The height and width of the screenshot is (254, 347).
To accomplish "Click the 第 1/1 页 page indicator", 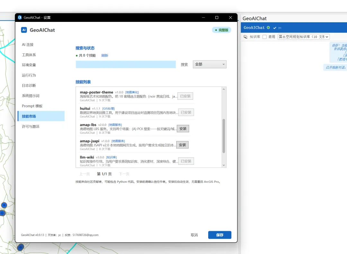I will coord(104,174).
